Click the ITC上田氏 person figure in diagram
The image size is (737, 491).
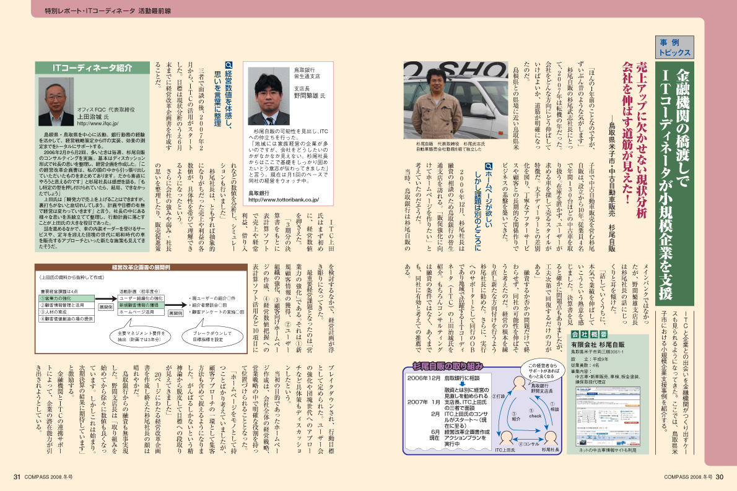point(506,438)
